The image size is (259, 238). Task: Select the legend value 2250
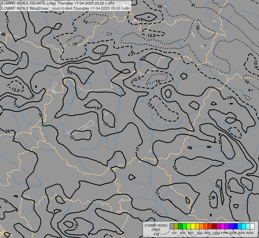233,233
